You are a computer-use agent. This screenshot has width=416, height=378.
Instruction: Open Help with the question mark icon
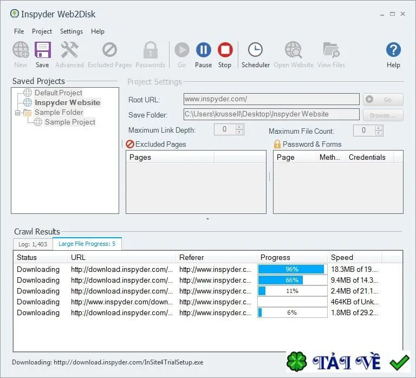[393, 50]
